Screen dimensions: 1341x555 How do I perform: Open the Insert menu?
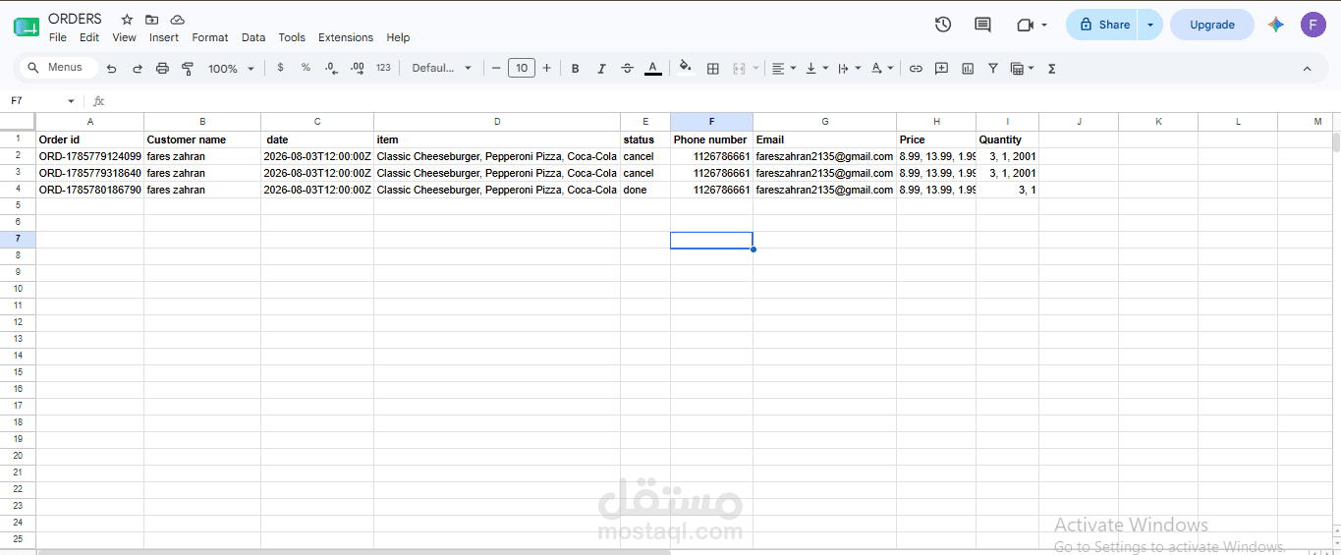pos(164,37)
